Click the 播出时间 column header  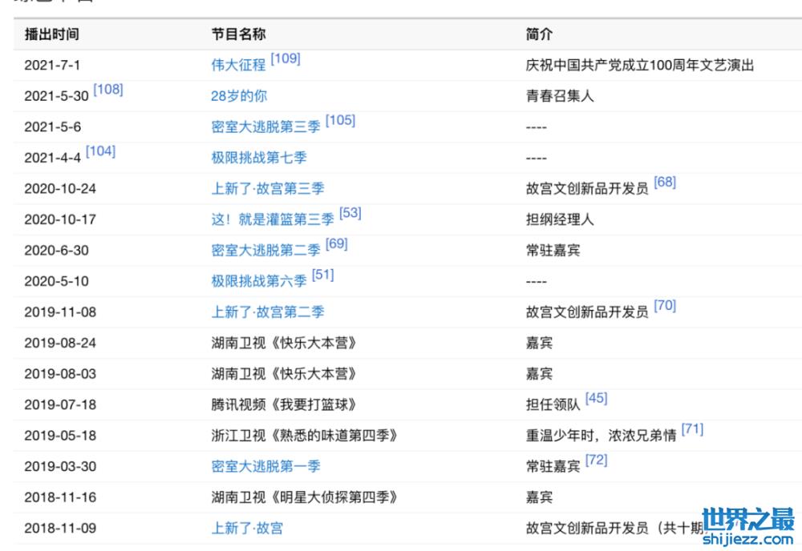[52, 34]
